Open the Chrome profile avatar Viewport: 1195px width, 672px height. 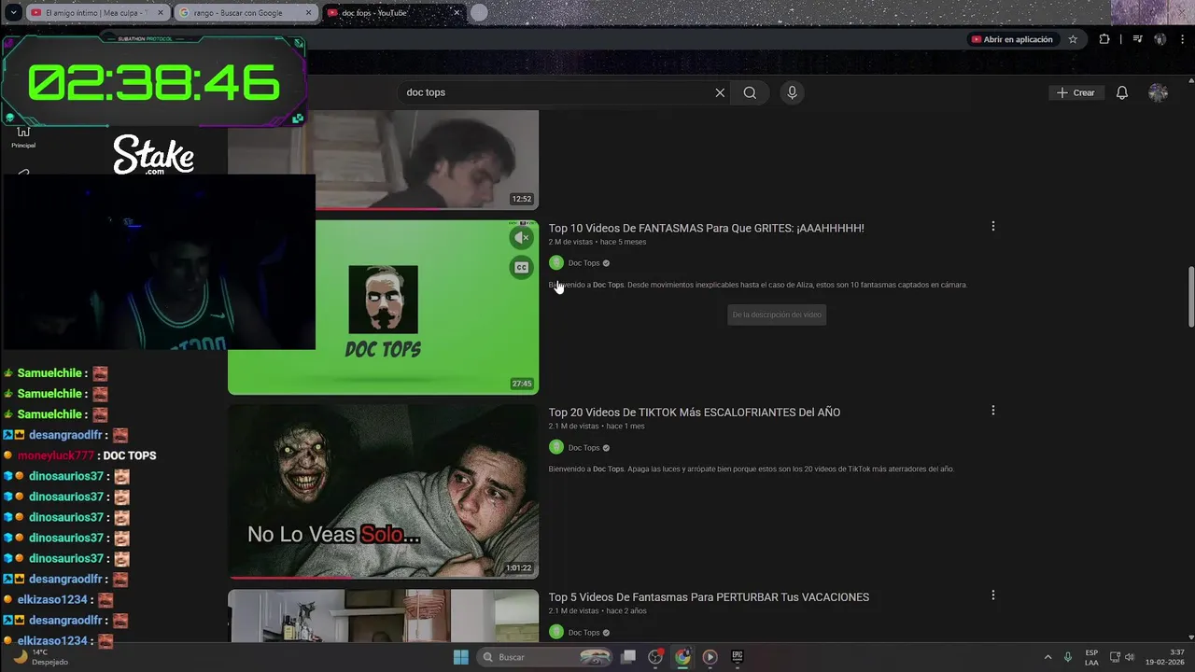[1160, 39]
